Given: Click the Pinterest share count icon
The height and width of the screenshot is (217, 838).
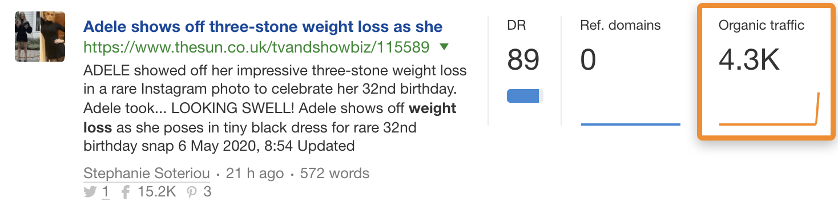Looking at the screenshot, I should click(x=192, y=192).
